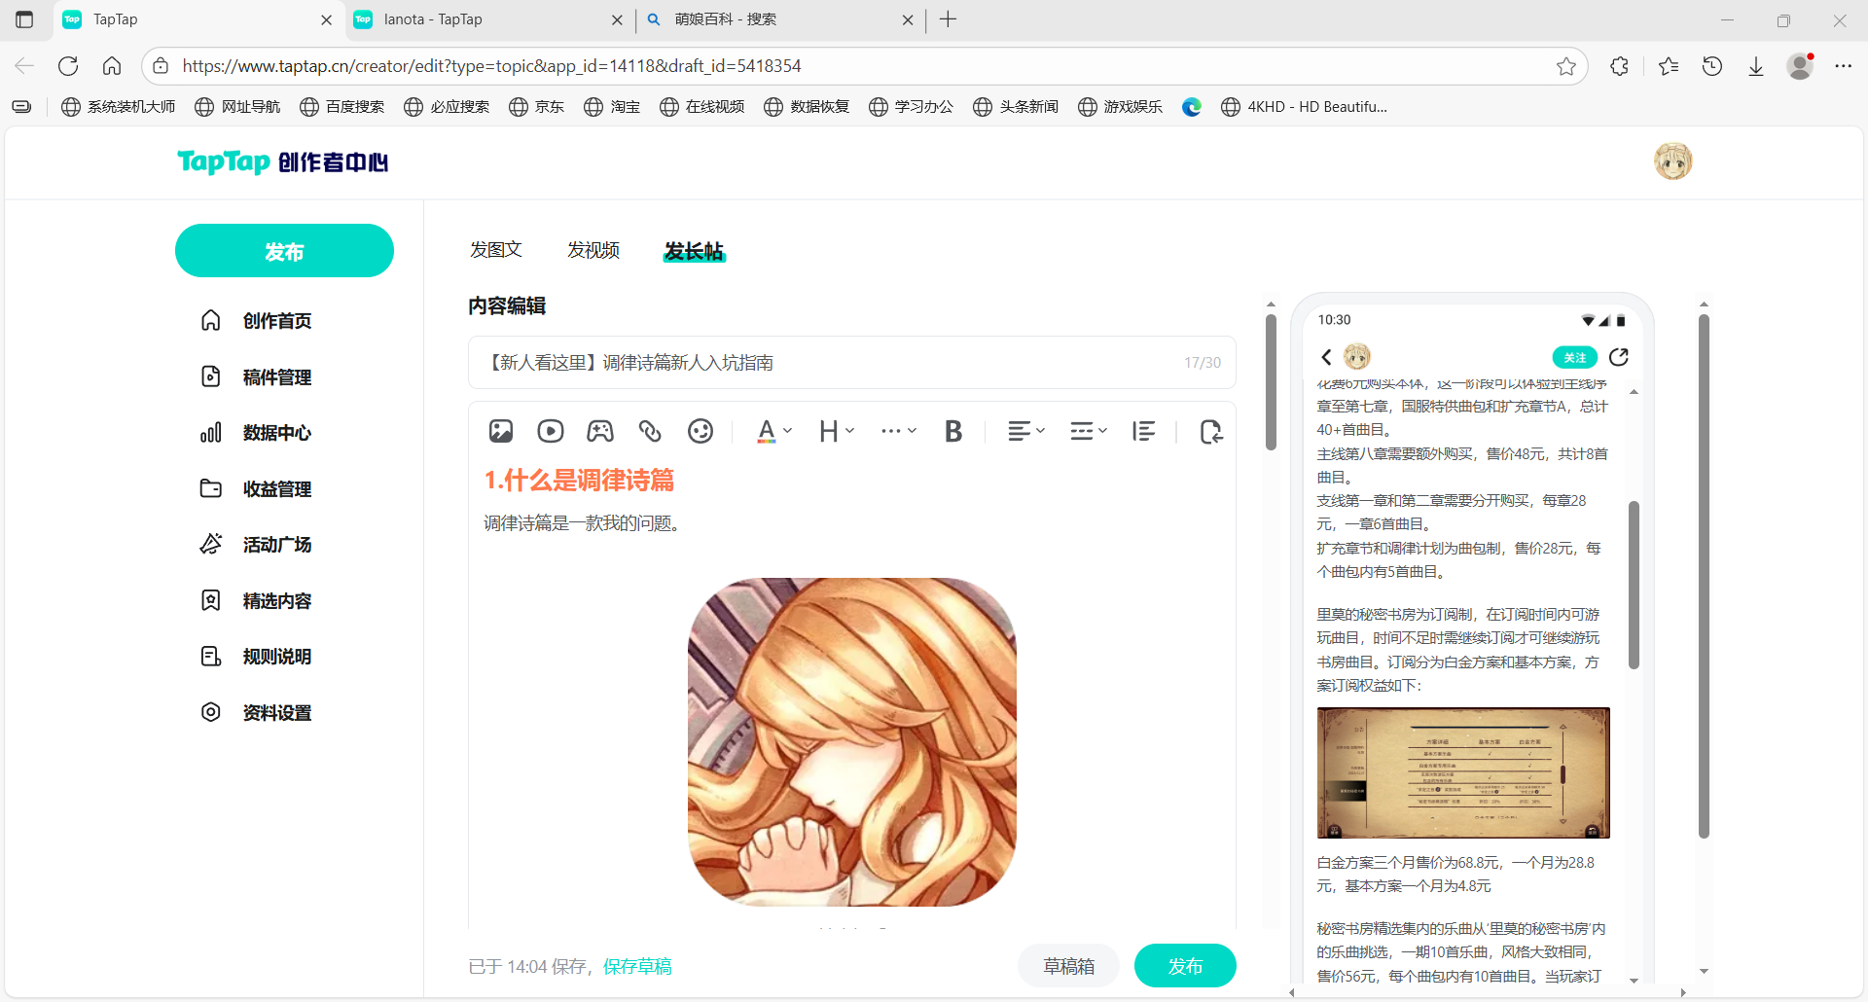Click the big 发布 button in sidebar
This screenshot has height=1002, width=1868.
pyautogui.click(x=284, y=251)
